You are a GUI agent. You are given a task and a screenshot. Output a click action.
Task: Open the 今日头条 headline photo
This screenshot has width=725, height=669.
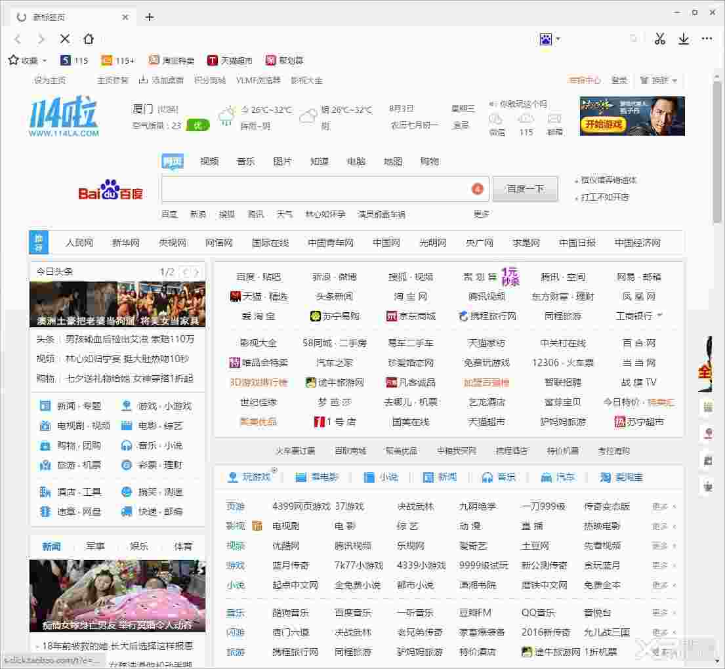(117, 304)
